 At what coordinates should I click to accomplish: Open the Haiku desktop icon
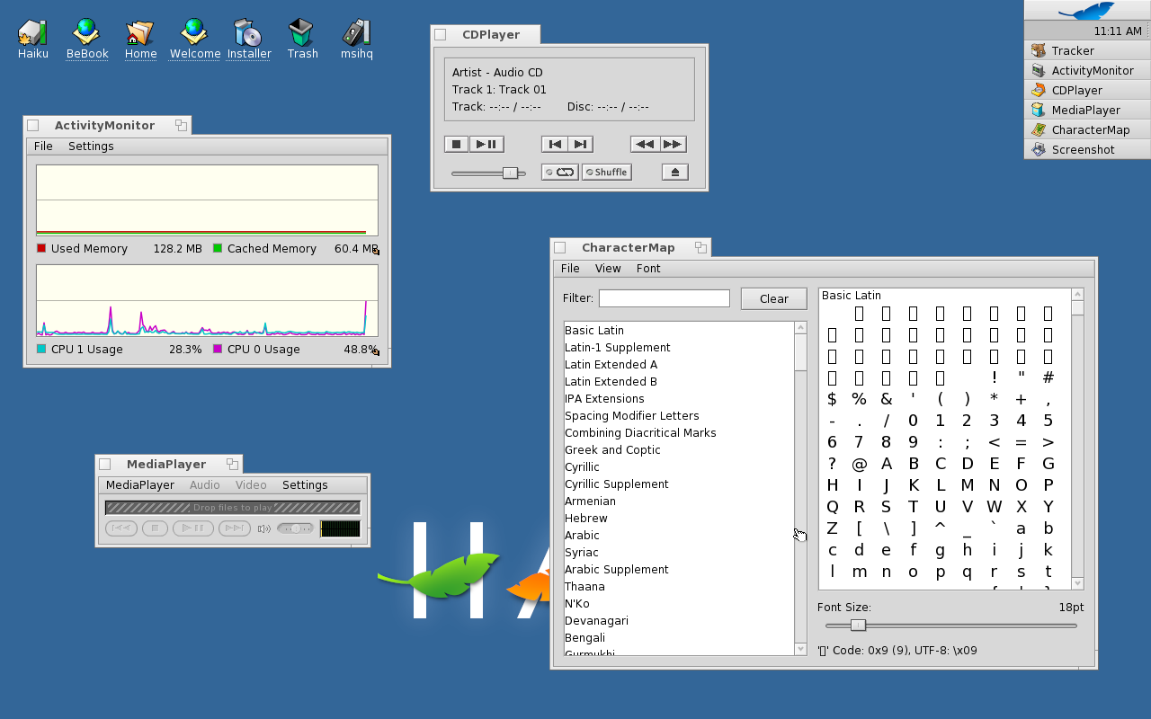pyautogui.click(x=32, y=39)
